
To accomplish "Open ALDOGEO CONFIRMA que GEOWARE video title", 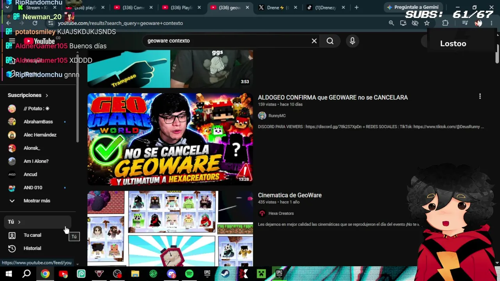I will (x=333, y=98).
